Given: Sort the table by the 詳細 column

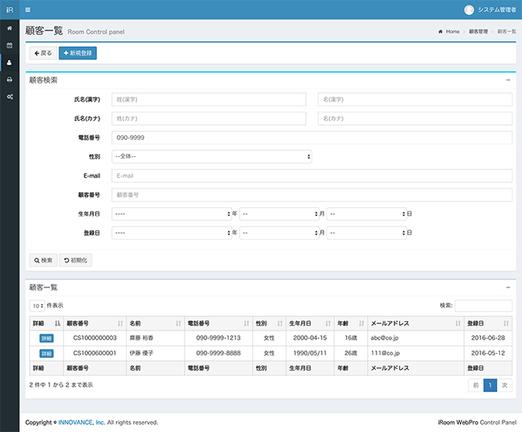Looking at the screenshot, I should tap(46, 323).
